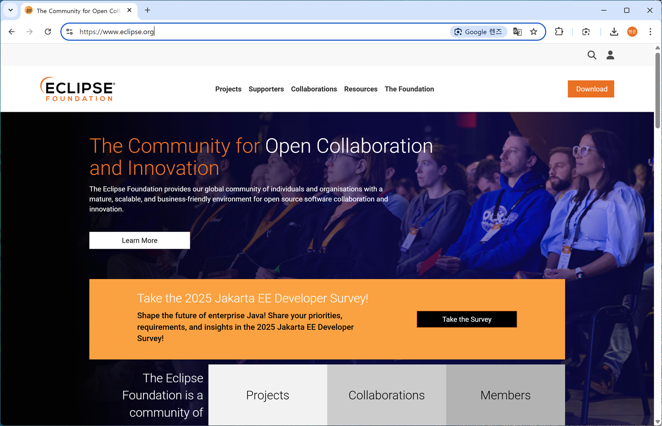Screen dimensions: 662x426
Task: Click the Learn More button
Action: pos(140,240)
